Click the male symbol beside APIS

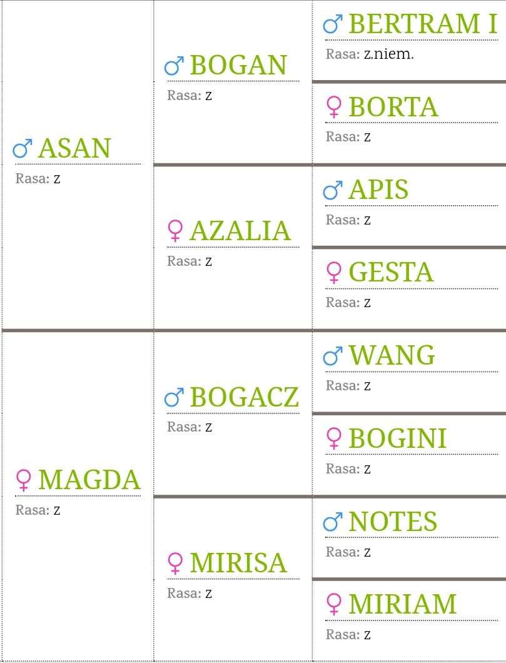(x=333, y=190)
